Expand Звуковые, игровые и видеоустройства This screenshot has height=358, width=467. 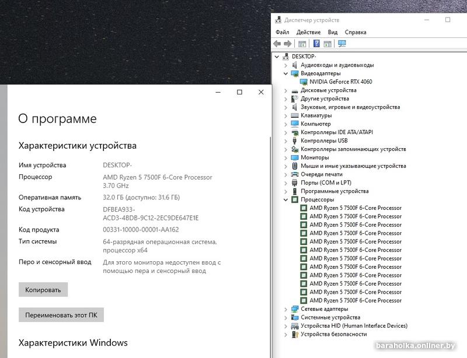[x=285, y=107]
